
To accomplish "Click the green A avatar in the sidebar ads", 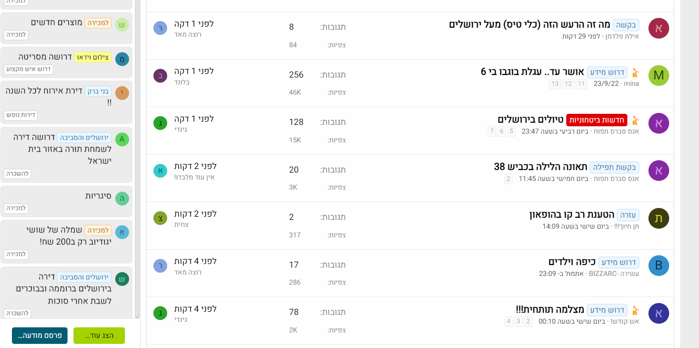I will point(122,139).
